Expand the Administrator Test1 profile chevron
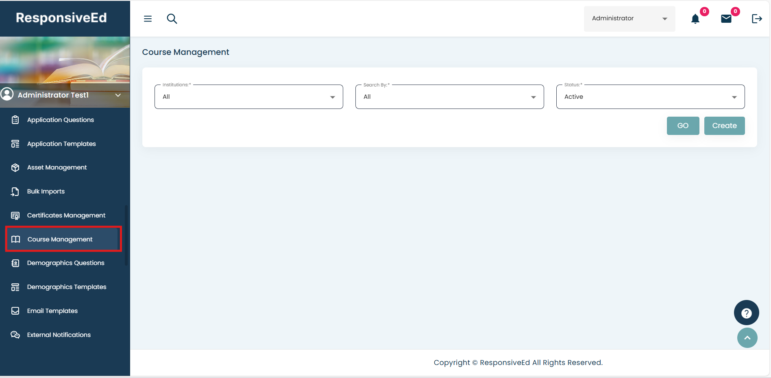The image size is (771, 378). pyautogui.click(x=118, y=95)
